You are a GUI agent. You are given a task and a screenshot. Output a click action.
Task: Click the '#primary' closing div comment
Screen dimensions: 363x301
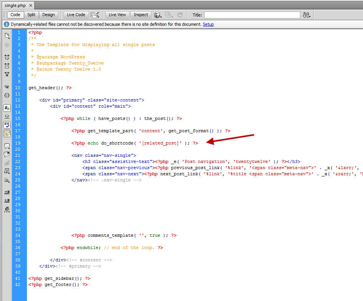click(78, 266)
